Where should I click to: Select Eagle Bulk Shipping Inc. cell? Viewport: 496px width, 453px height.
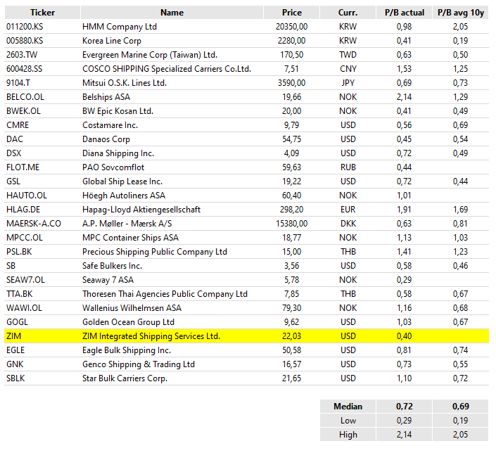click(172, 350)
